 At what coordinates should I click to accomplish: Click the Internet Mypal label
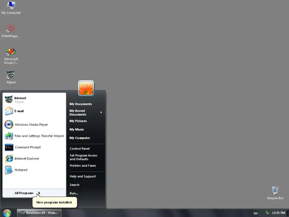tap(20, 100)
